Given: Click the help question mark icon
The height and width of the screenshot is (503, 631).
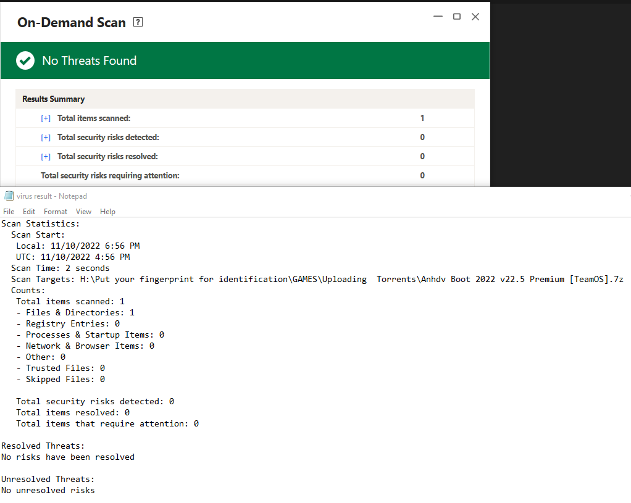Looking at the screenshot, I should pyautogui.click(x=138, y=23).
